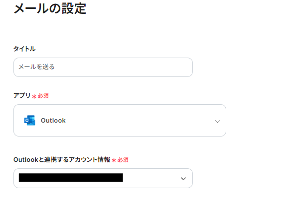Click empty space inside the account selector

pyautogui.click(x=149, y=178)
